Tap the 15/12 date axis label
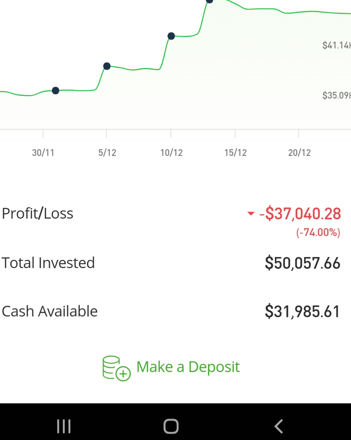The width and height of the screenshot is (351, 440). (x=235, y=153)
